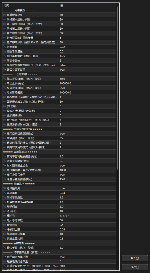Click the boolean icon beside 启用动态整体止盈
The width and height of the screenshot is (150, 273).
5,257
